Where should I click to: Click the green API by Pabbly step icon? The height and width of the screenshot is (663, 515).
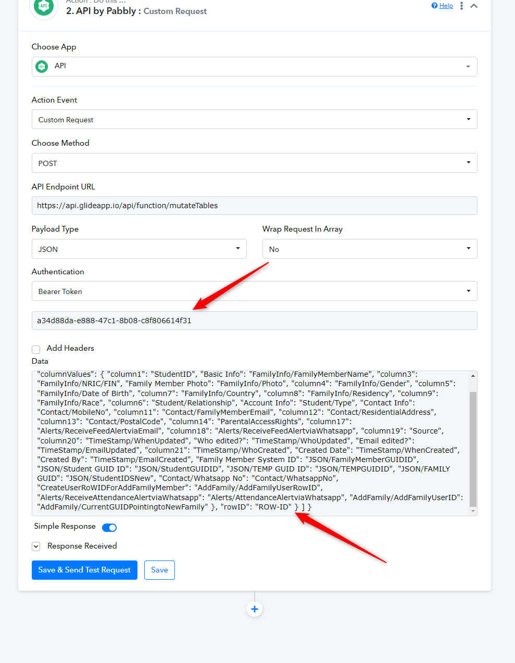pos(44,6)
